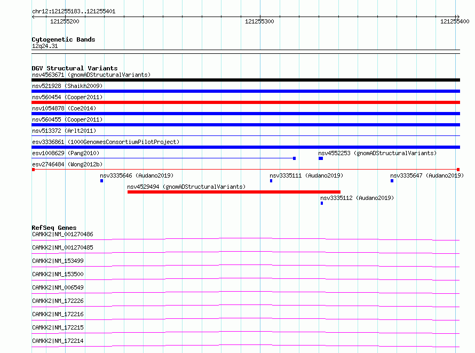Viewport: 475px width, 353px height.
Task: Click the blue nsv3335111 marker
Action: (x=271, y=181)
